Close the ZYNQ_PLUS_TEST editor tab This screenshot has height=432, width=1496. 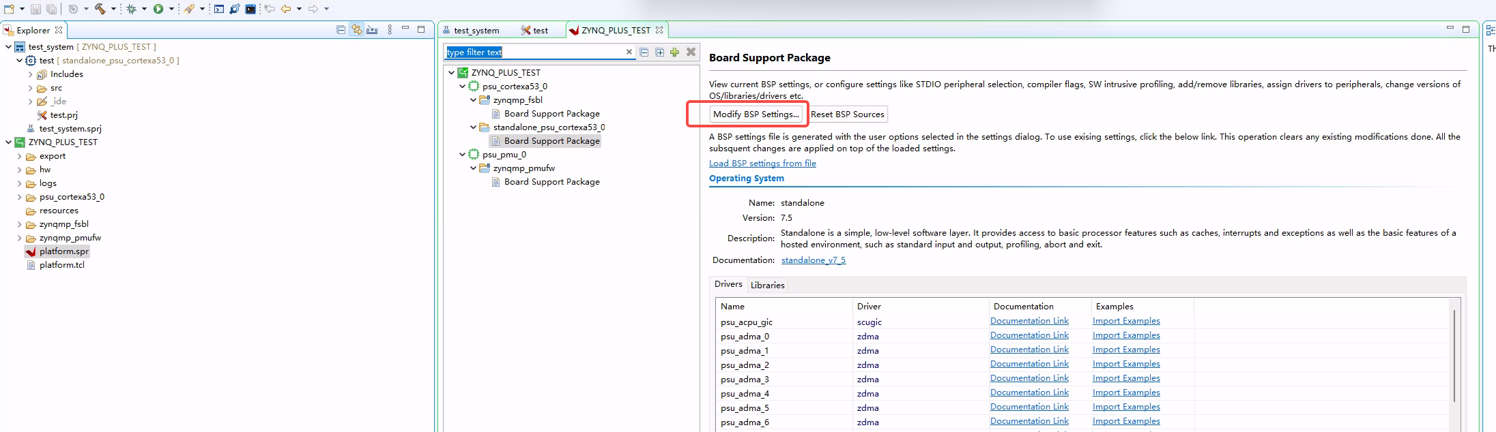pyautogui.click(x=659, y=30)
